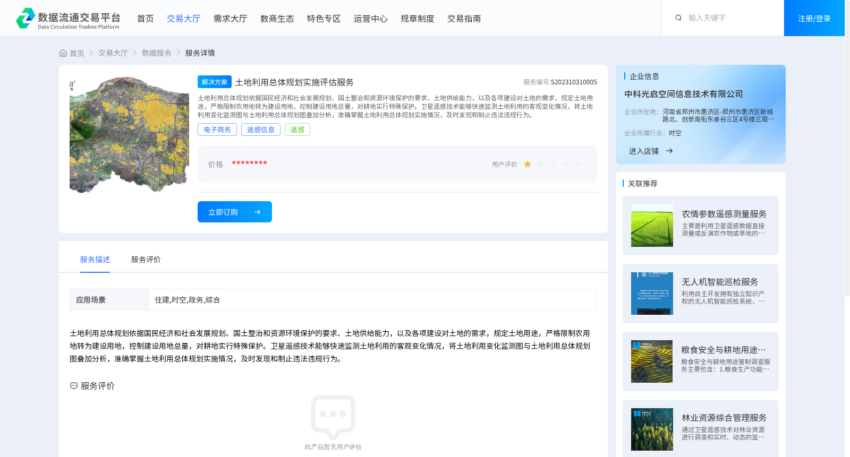Screen dimensions: 850x457
Task: Click the search magnifier icon
Action: click(x=678, y=18)
